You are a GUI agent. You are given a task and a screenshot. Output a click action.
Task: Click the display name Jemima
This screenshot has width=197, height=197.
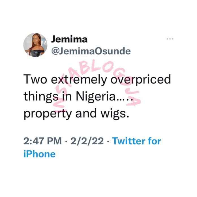[69, 39]
